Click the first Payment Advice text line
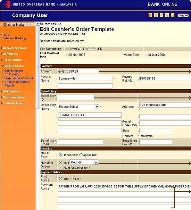Viewport: 191px width, 210px height. 124,186
